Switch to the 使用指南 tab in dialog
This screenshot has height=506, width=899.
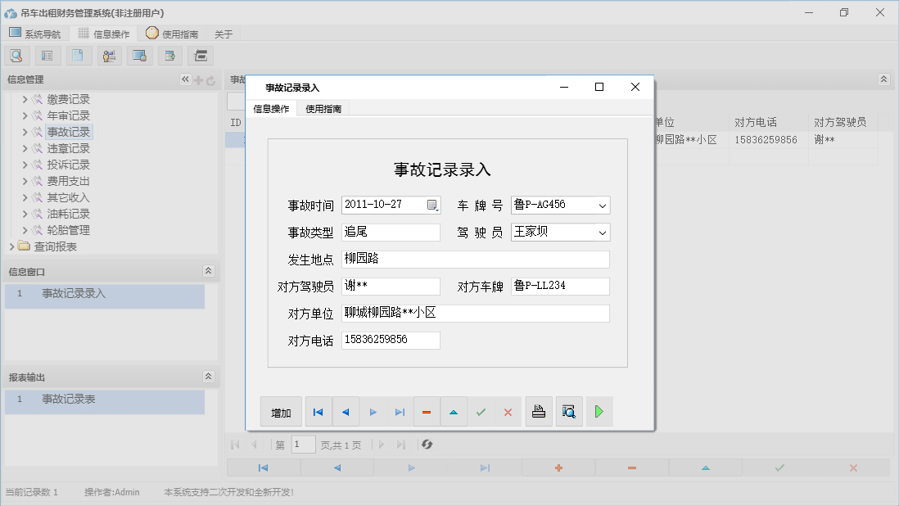pyautogui.click(x=323, y=107)
